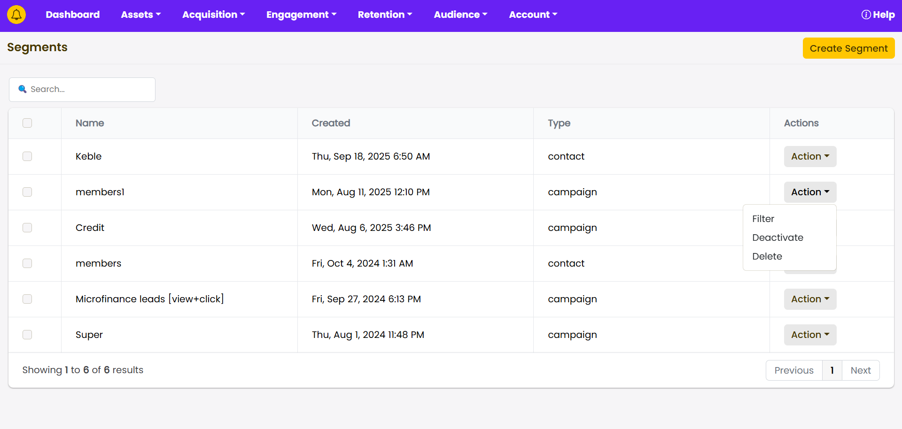Open Action dropdown for Super segment
902x429 pixels.
[810, 335]
